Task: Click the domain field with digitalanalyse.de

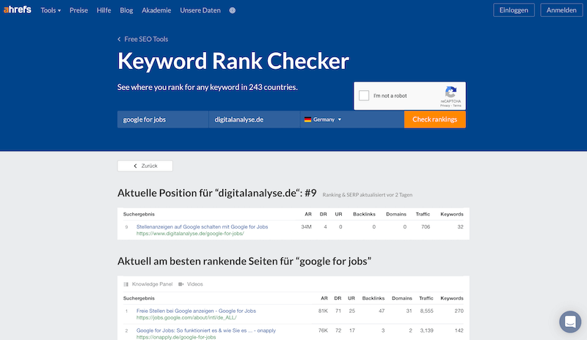Action: pos(254,119)
